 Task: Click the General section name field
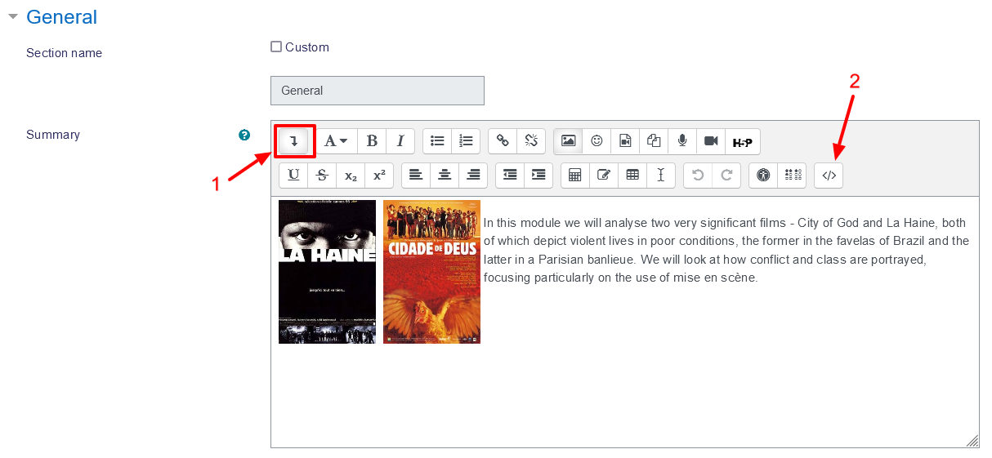click(x=378, y=91)
